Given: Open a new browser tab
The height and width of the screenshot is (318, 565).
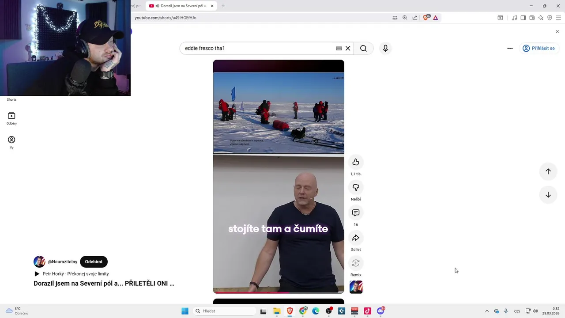Looking at the screenshot, I should pyautogui.click(x=223, y=6).
